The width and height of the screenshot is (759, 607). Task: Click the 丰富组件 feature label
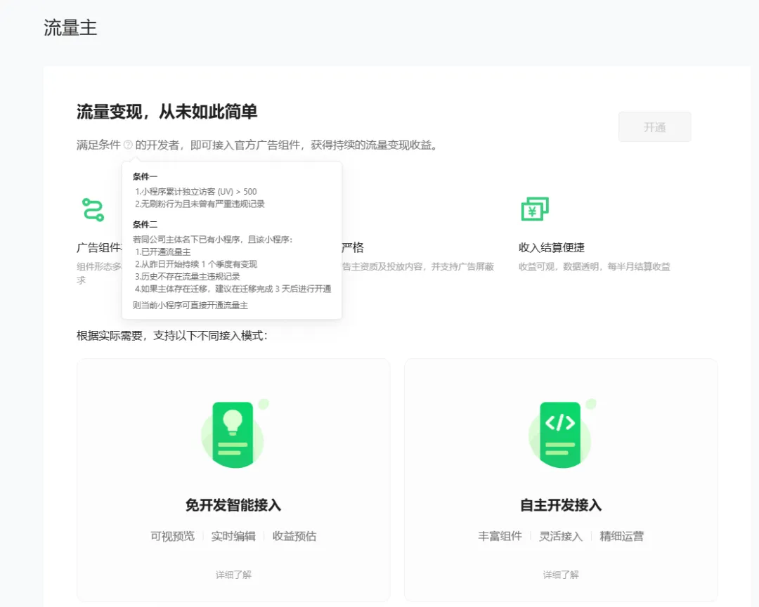point(500,536)
